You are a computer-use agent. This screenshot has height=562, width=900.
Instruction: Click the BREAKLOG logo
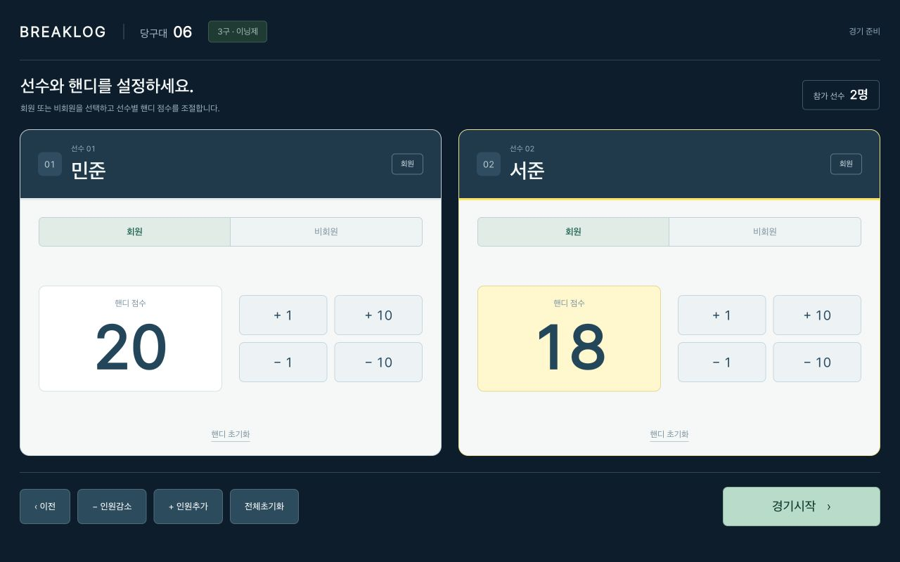click(x=63, y=32)
